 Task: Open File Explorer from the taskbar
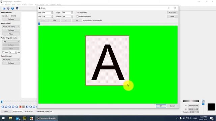pyautogui.click(x=10, y=118)
